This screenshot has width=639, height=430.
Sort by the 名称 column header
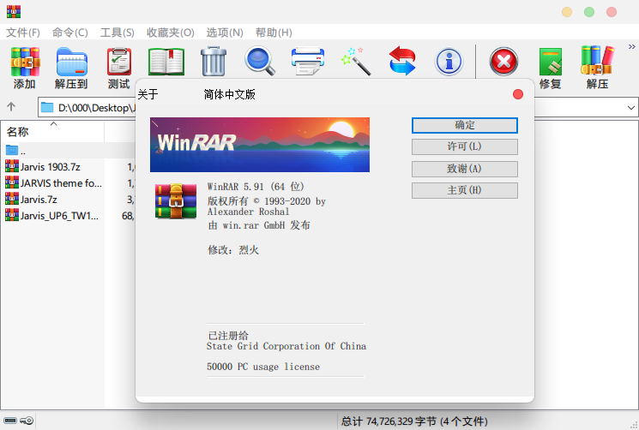coord(52,132)
